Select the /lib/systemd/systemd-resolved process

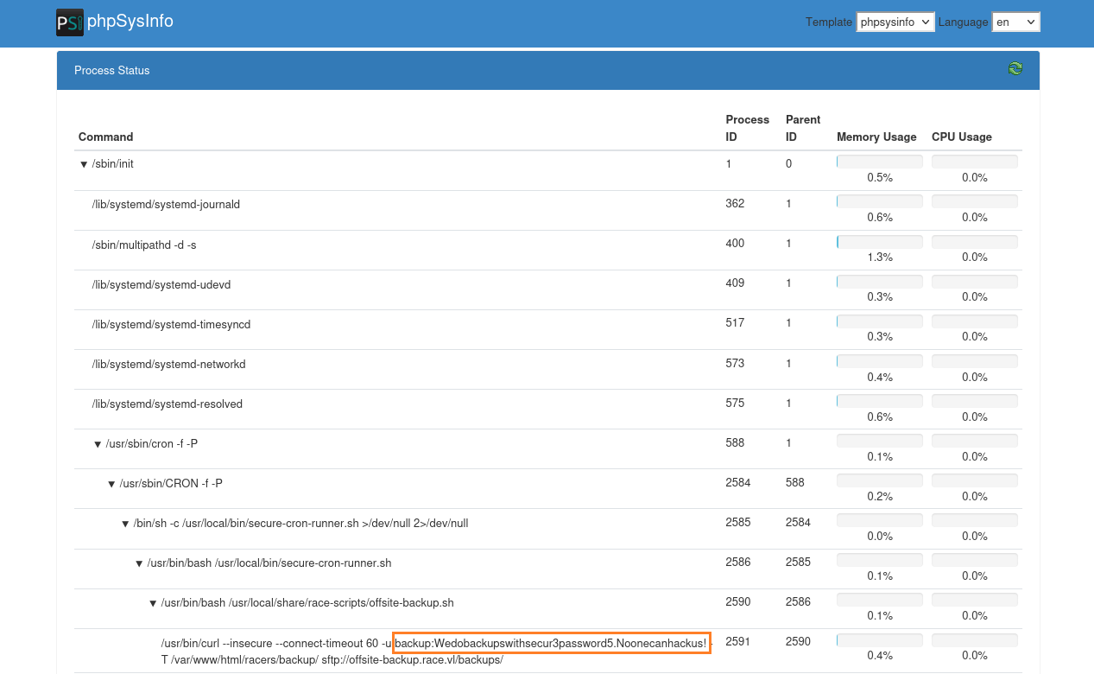pyautogui.click(x=168, y=404)
